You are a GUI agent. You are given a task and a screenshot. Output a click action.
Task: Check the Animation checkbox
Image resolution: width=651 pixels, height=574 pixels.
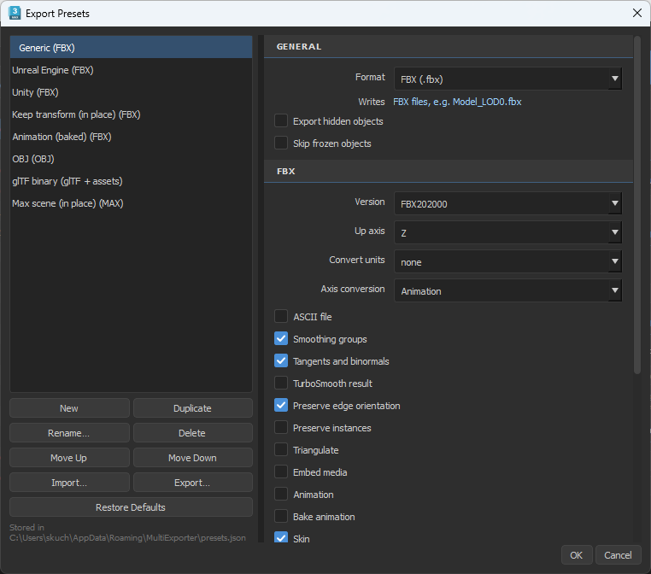(x=281, y=494)
